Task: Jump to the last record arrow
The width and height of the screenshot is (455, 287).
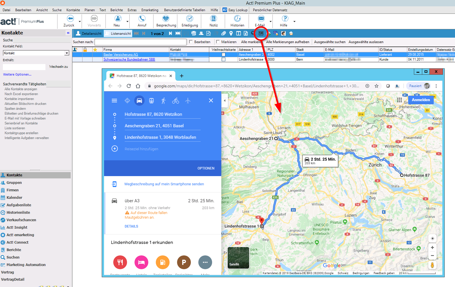Action: pos(178,33)
